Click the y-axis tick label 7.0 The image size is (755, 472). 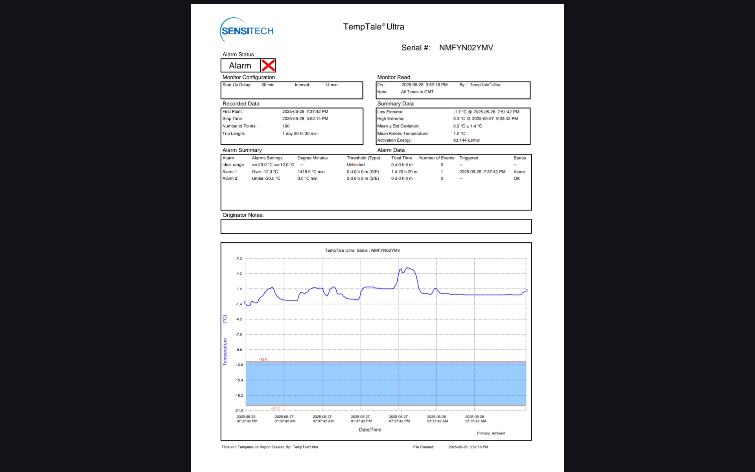(x=239, y=259)
